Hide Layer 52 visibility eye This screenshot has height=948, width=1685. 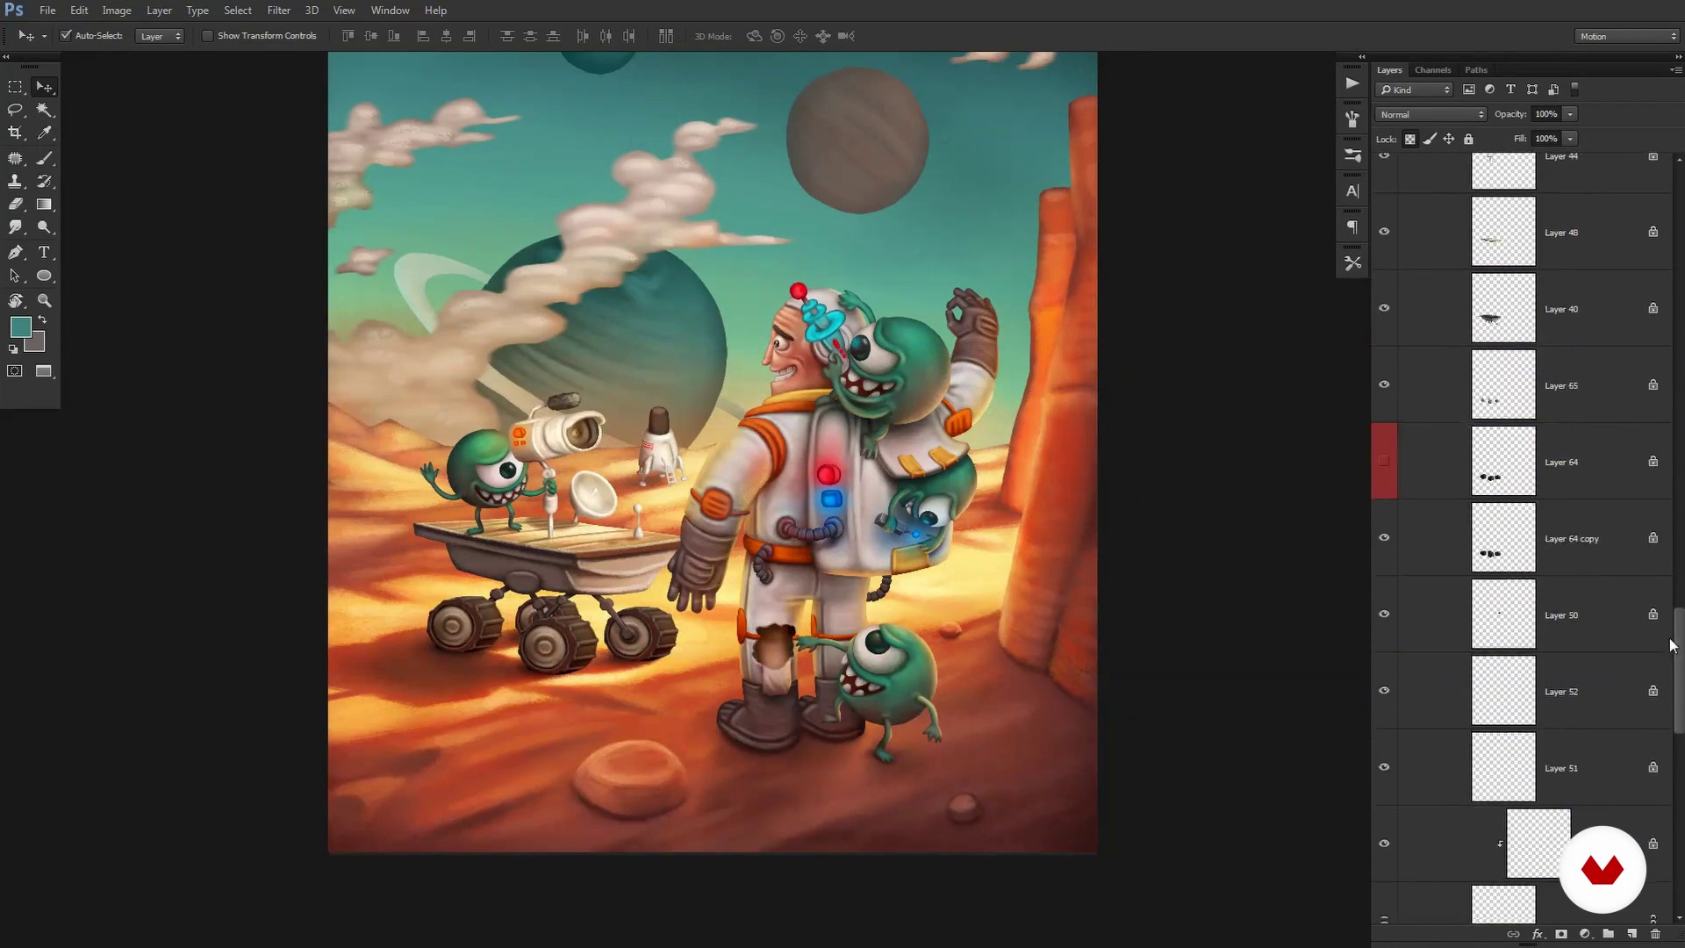1384,691
